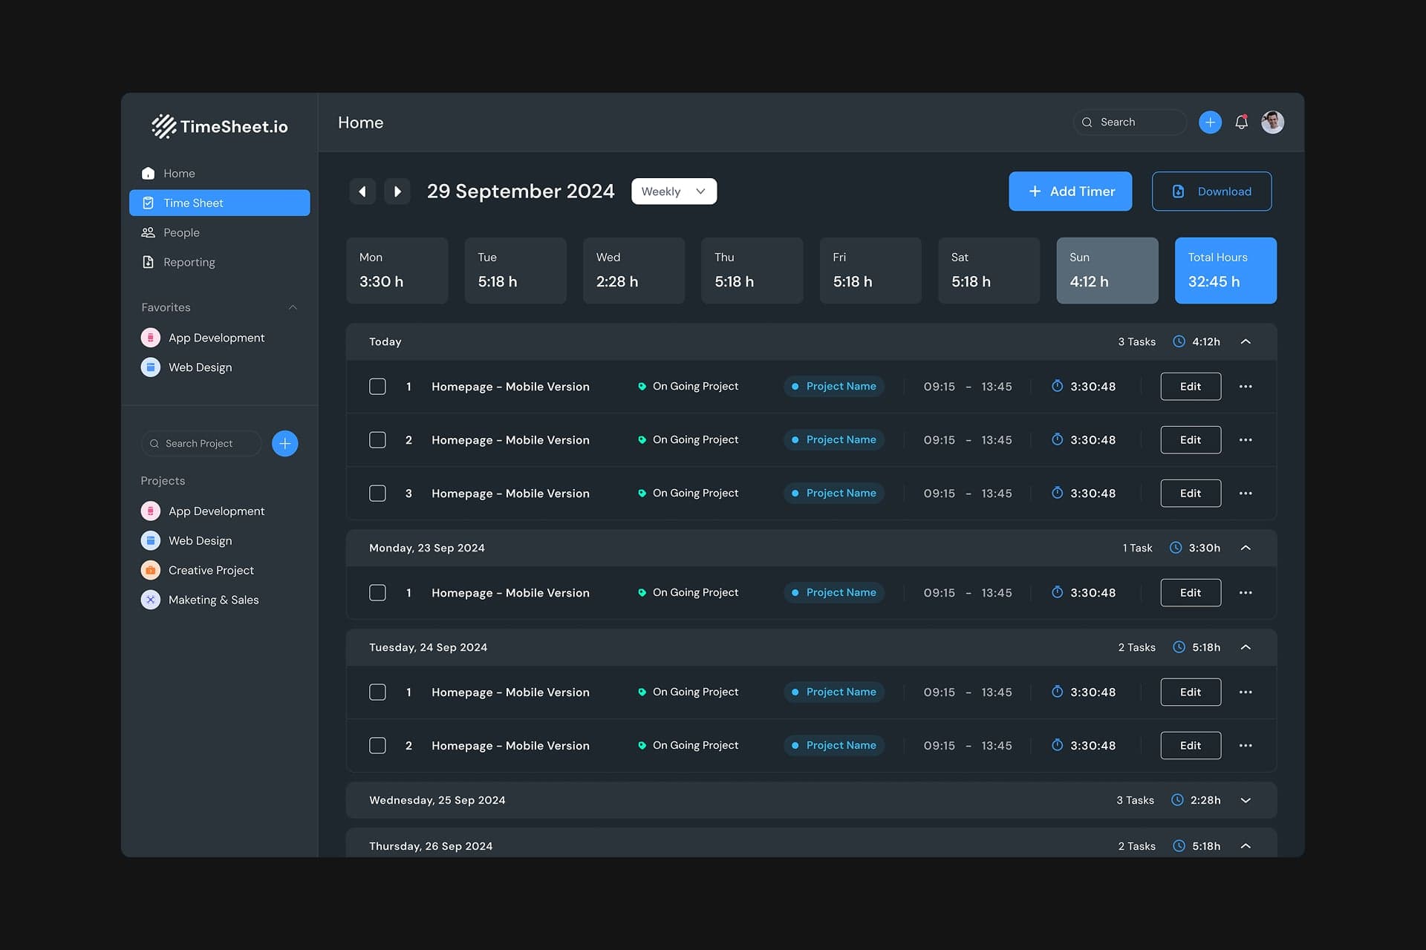This screenshot has width=1426, height=950.
Task: Select the People section in the sidebar
Action: click(180, 232)
